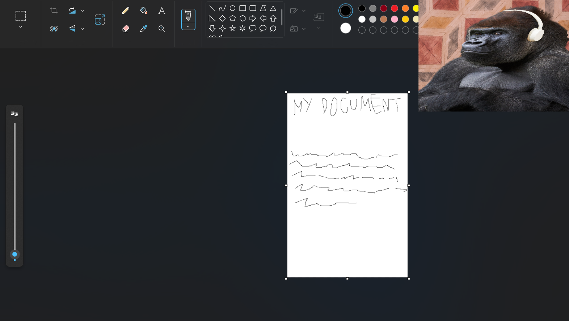The width and height of the screenshot is (569, 321).
Task: Expand the Flip options dropdown
Action: point(83,29)
